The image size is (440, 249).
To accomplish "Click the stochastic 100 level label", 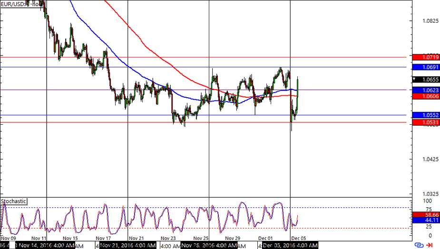I will pyautogui.click(x=427, y=201).
